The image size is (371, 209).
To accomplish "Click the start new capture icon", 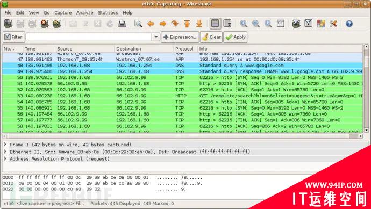I will coord(32,24).
